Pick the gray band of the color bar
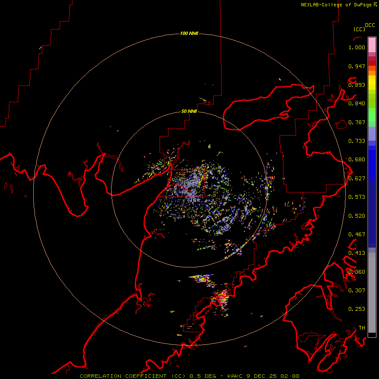The image size is (379, 379). coord(372,293)
